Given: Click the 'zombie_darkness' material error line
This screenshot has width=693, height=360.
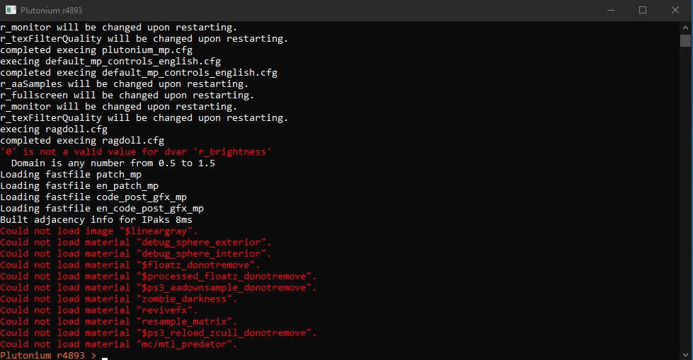Looking at the screenshot, I should click(x=118, y=299).
